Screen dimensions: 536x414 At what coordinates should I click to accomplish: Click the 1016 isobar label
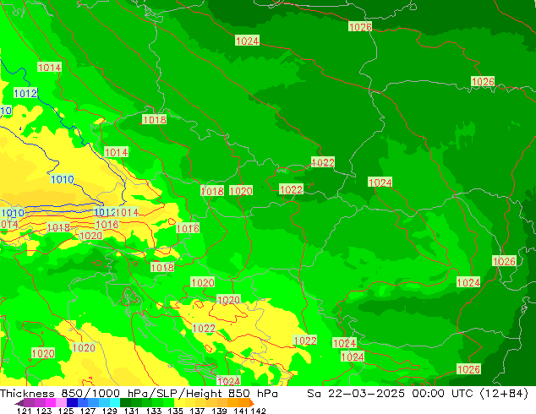[188, 228]
